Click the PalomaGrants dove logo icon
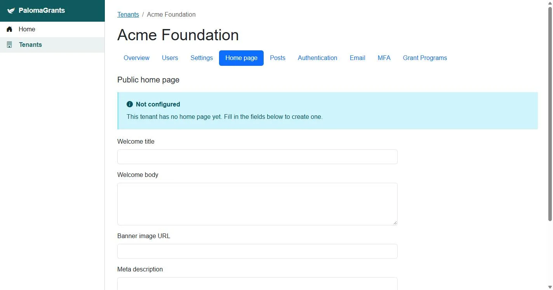The image size is (553, 290). click(x=11, y=11)
